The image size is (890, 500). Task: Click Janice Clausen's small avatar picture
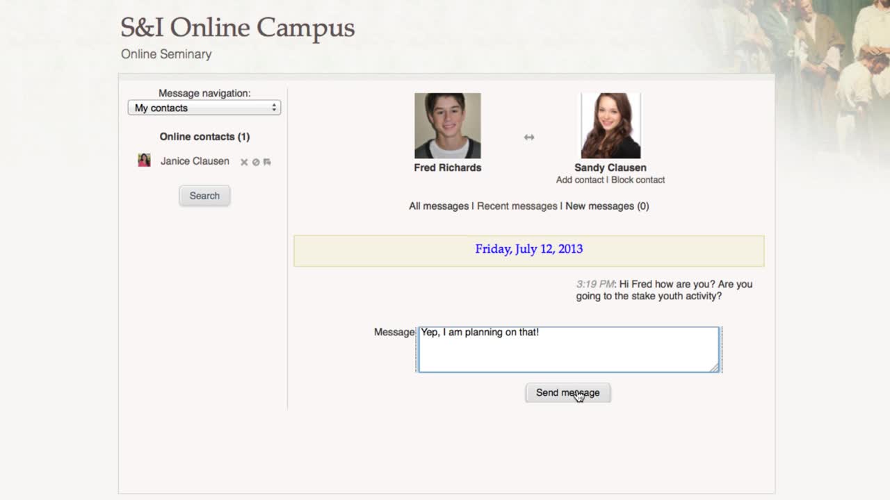click(x=144, y=160)
